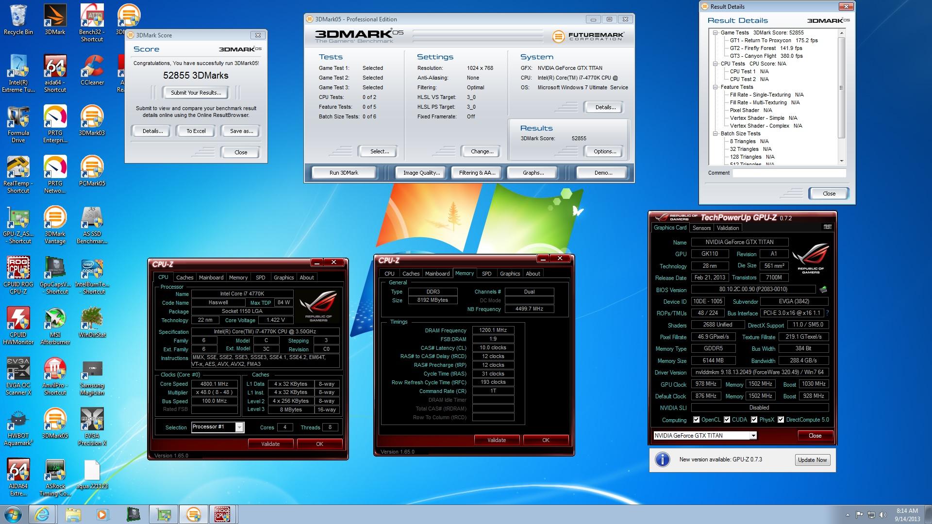Click the Save as button in Score
Screen dimensions: 932x524
241,131
